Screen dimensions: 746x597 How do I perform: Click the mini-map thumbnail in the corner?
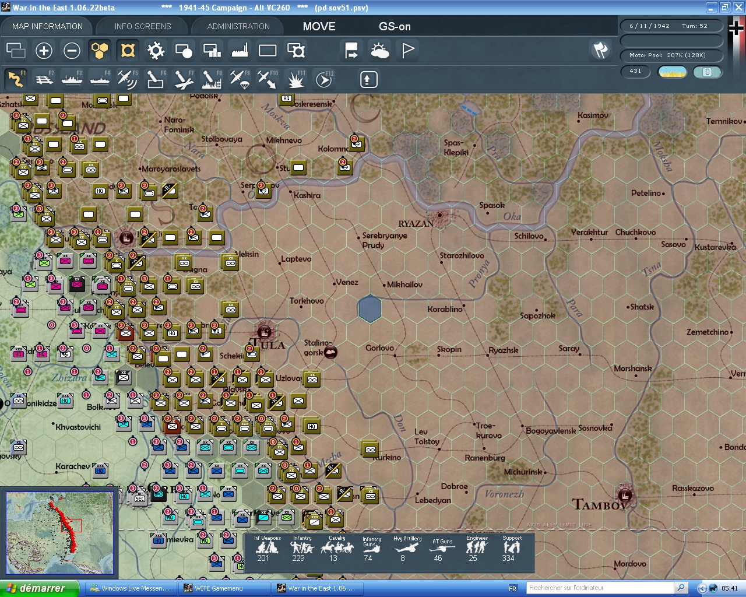[x=60, y=532]
